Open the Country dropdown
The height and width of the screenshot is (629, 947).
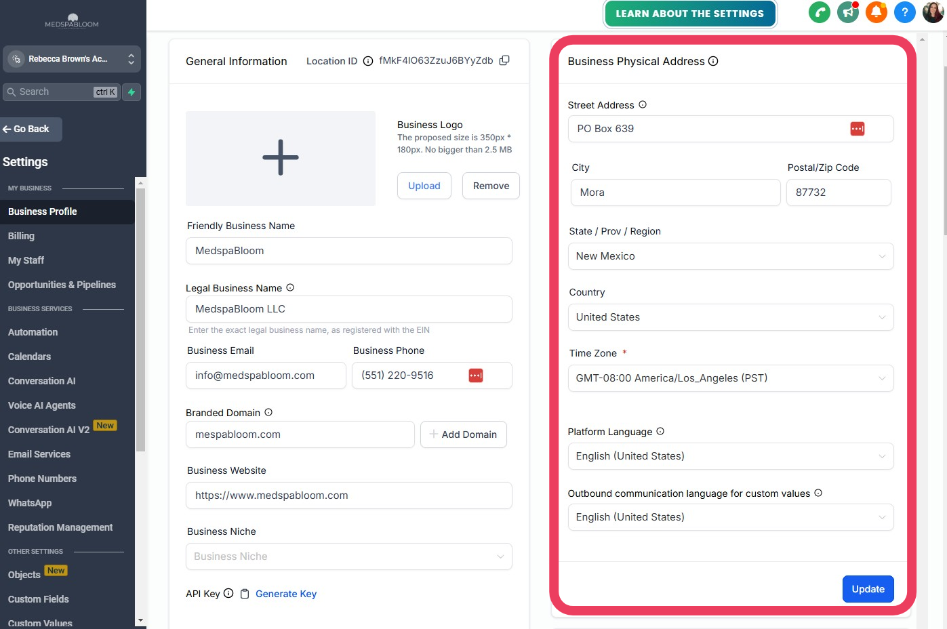(x=731, y=317)
